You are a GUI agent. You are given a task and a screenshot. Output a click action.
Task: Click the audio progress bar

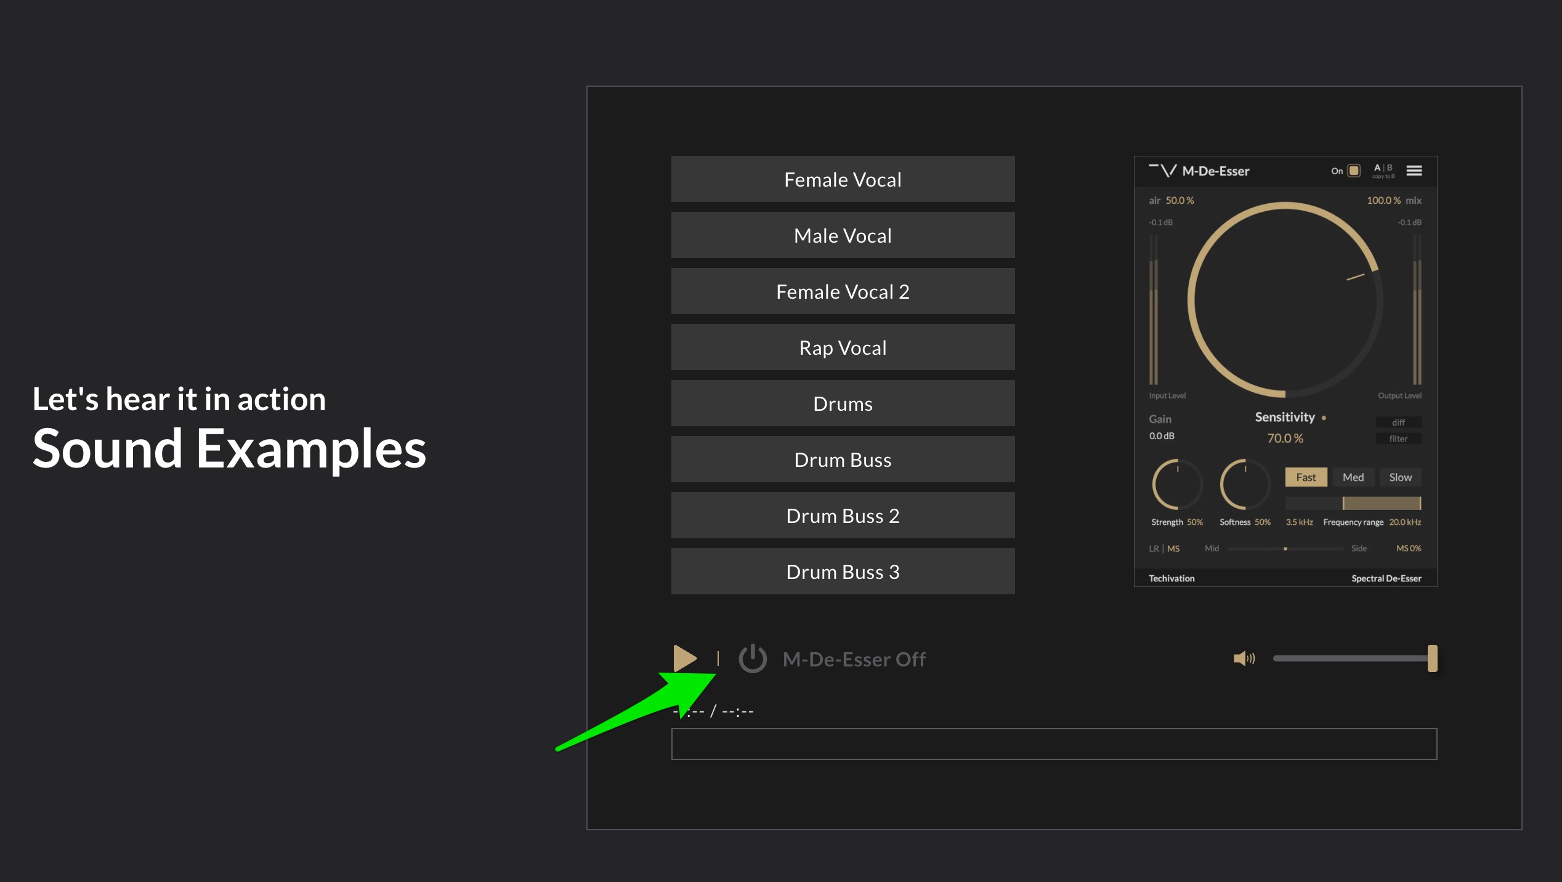pyautogui.click(x=1053, y=744)
